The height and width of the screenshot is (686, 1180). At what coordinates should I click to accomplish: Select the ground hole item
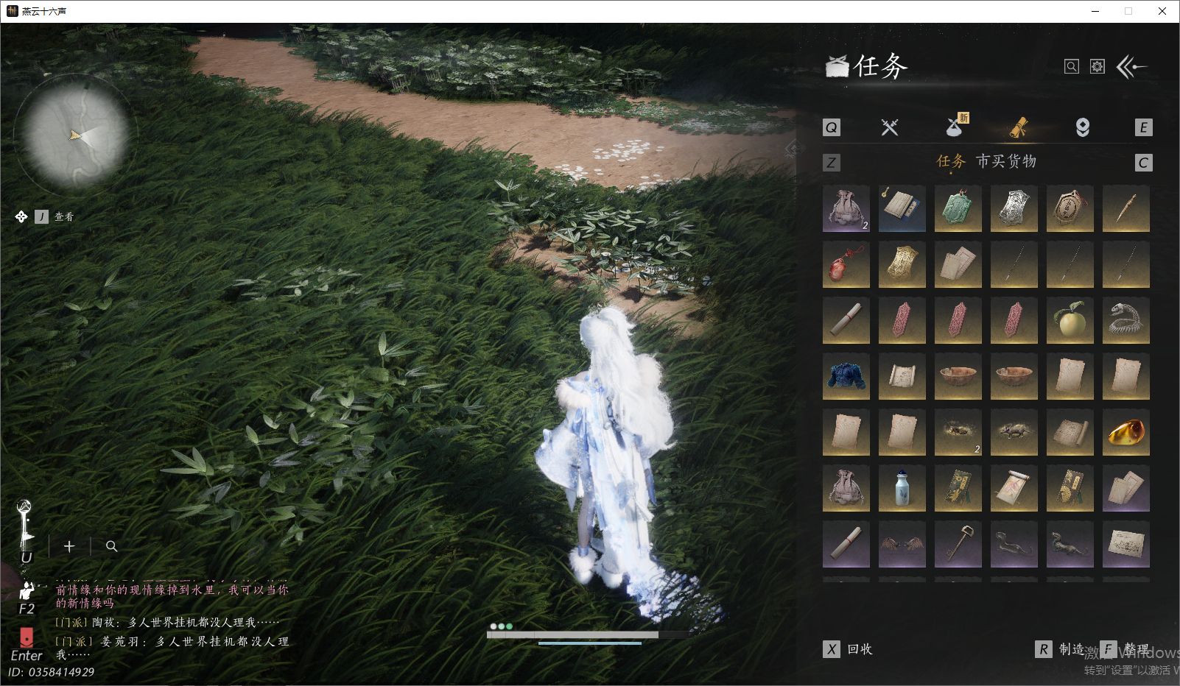958,433
